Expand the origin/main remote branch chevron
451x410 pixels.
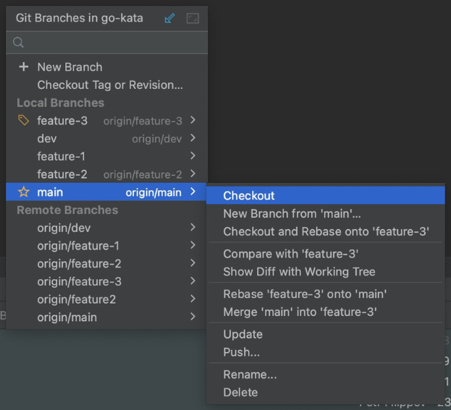pyautogui.click(x=193, y=317)
